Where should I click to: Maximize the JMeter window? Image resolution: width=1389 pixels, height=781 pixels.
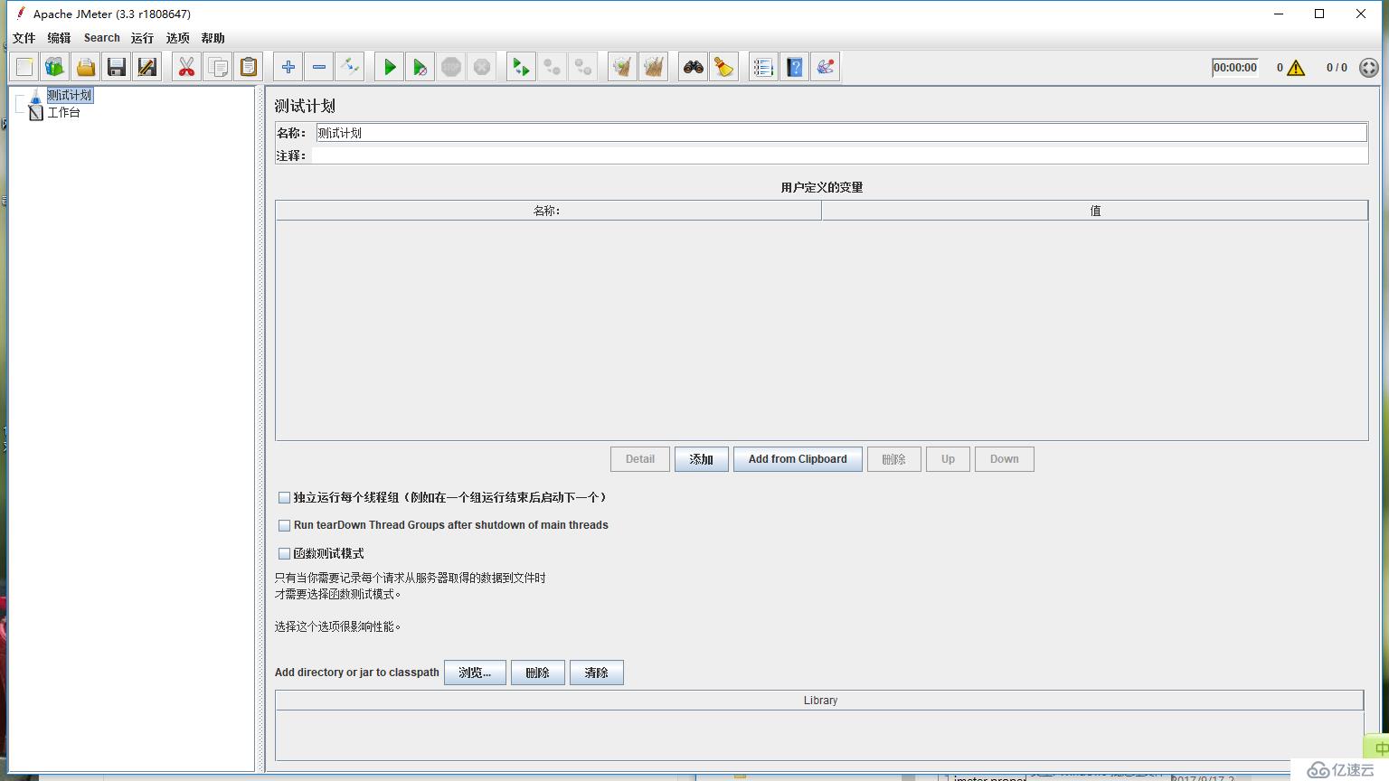(1319, 14)
